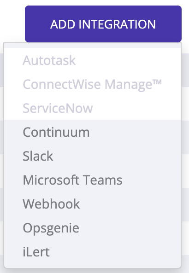The image size is (189, 273).
Task: Click the ADD INTEGRATION button
Action: [x=103, y=24]
